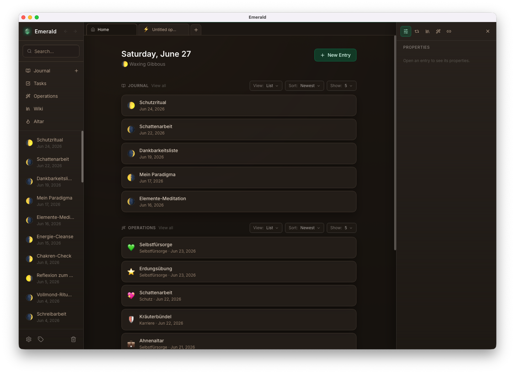Open Journal Sort: Newest dropdown
The image size is (515, 374).
click(304, 86)
